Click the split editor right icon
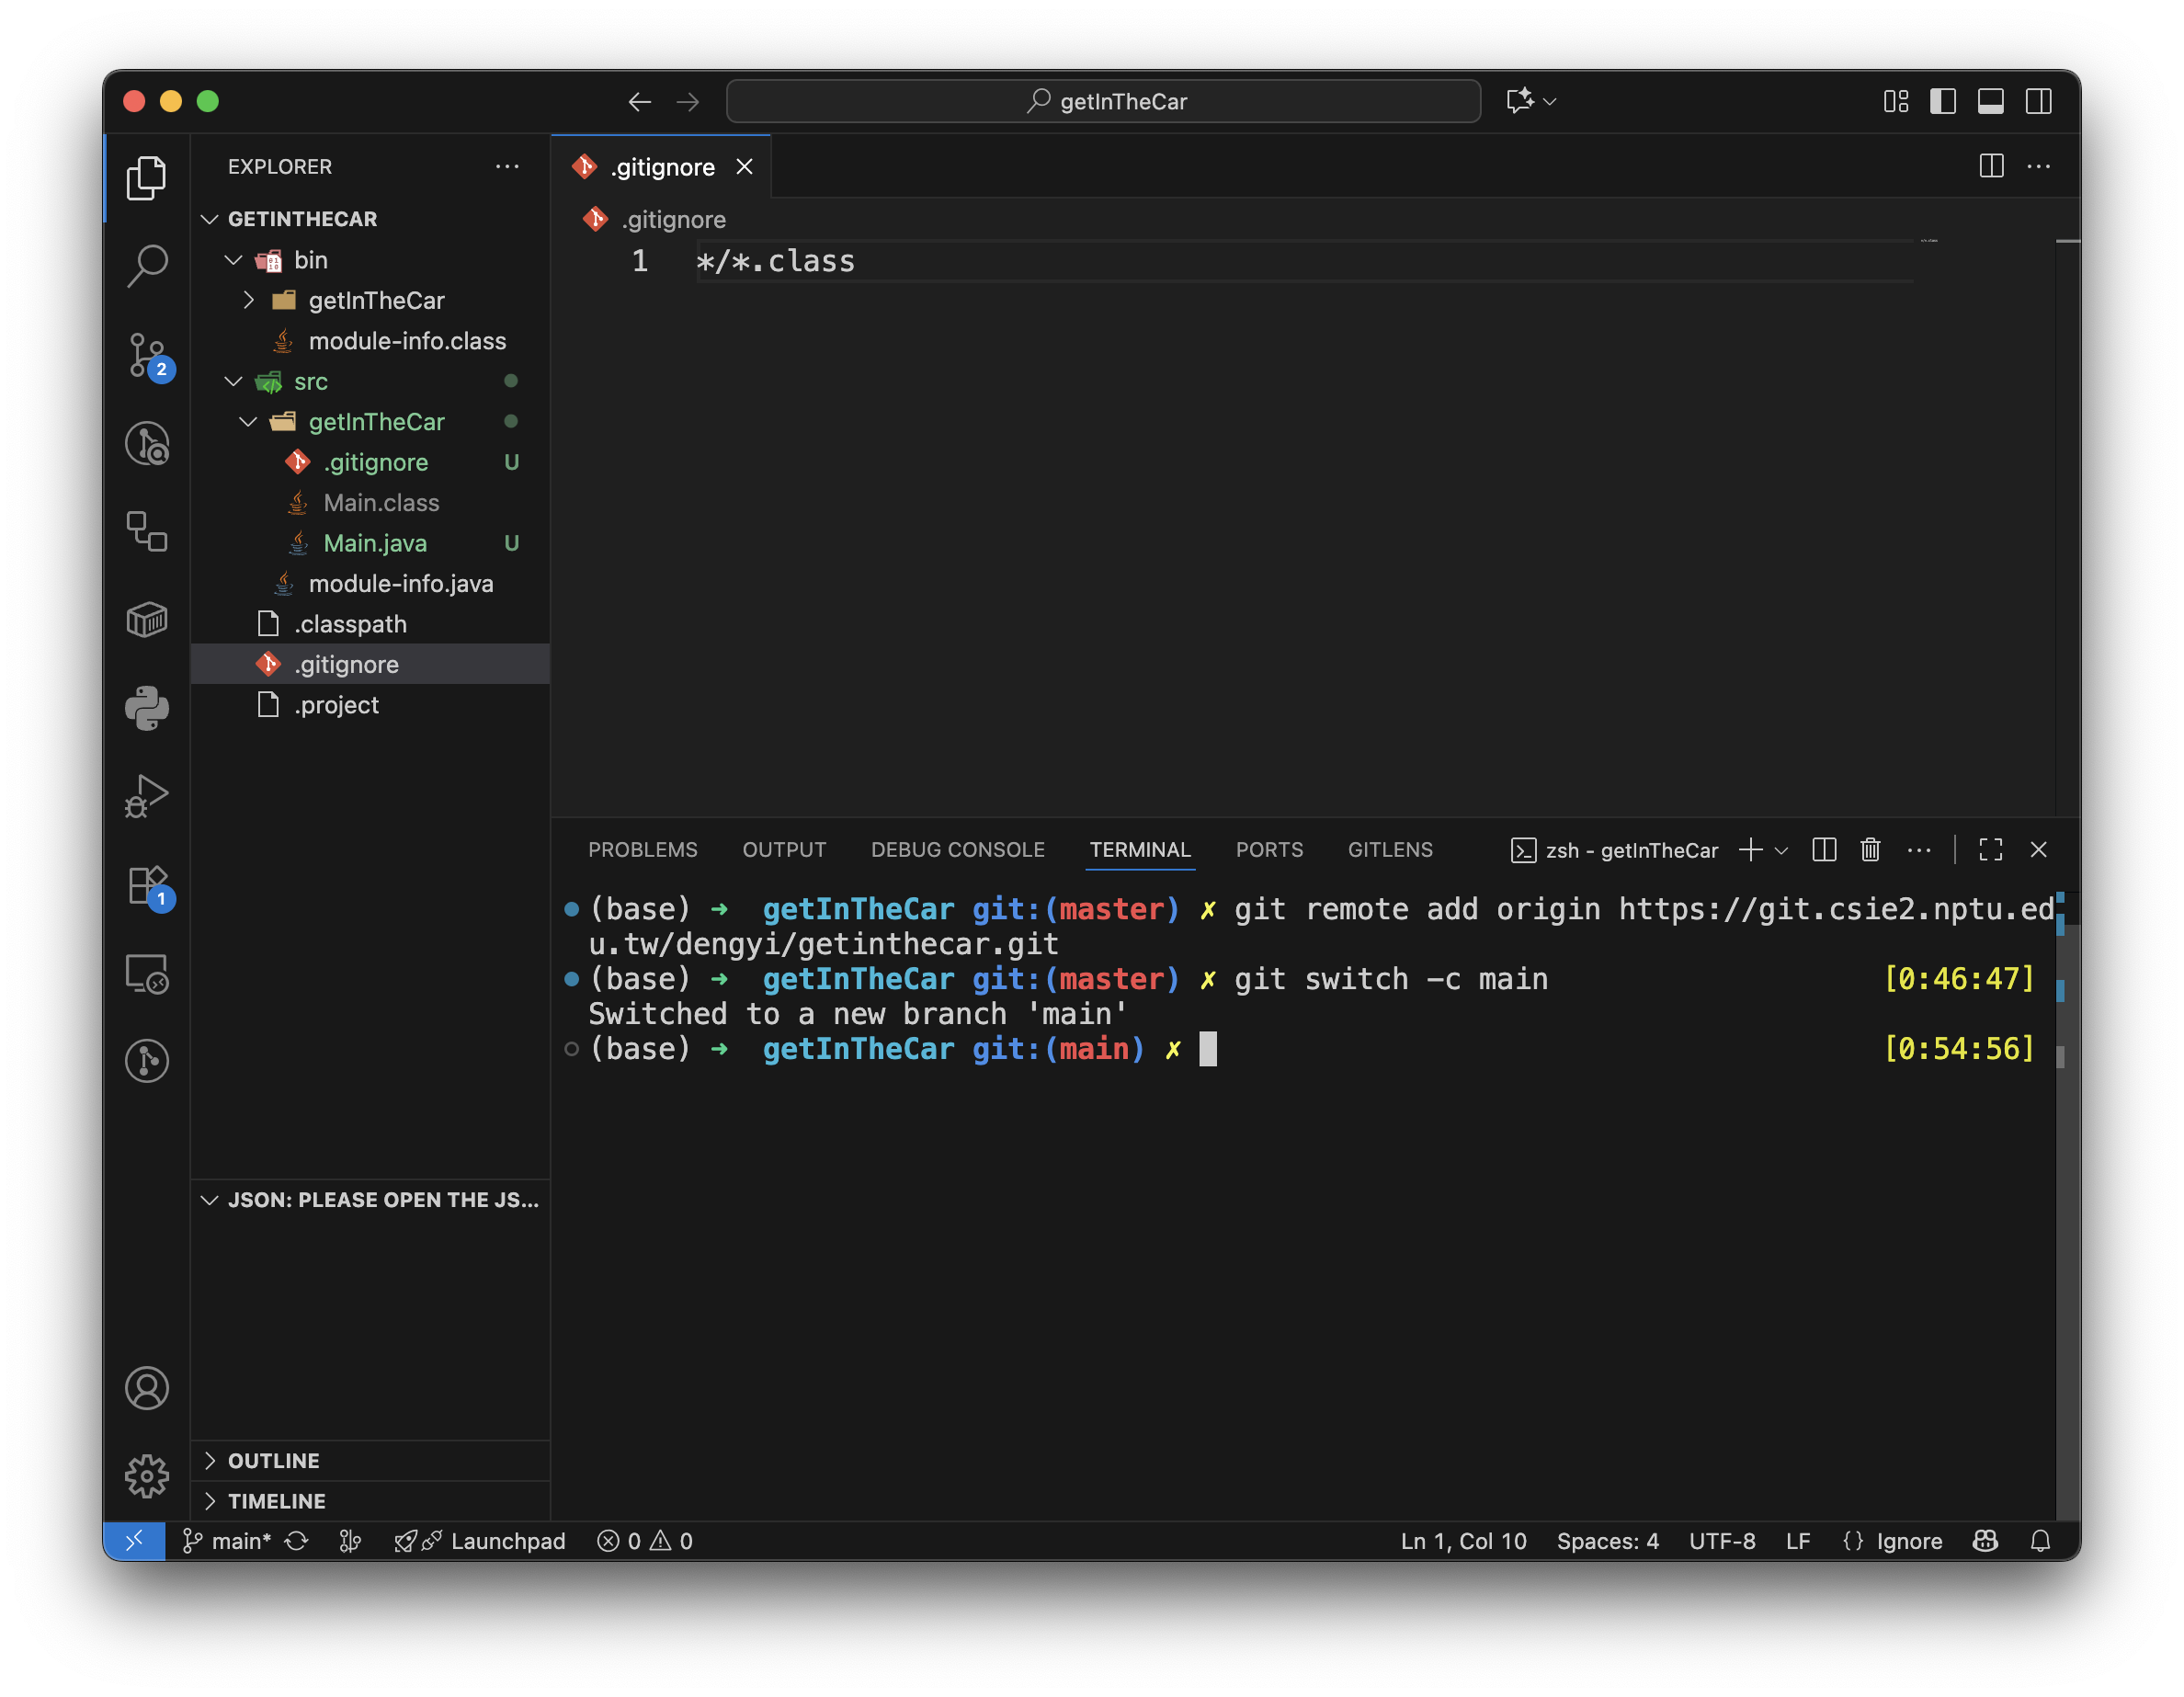This screenshot has height=1697, width=2184. click(x=1990, y=166)
